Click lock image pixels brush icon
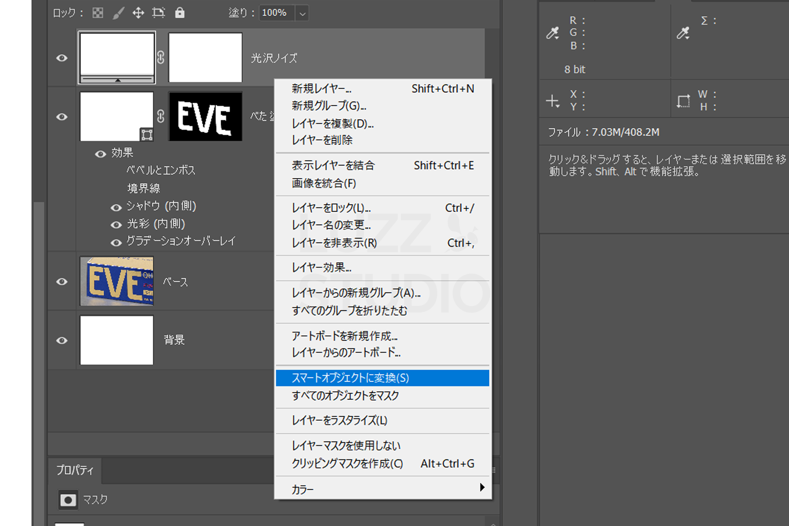This screenshot has width=789, height=526. point(118,13)
